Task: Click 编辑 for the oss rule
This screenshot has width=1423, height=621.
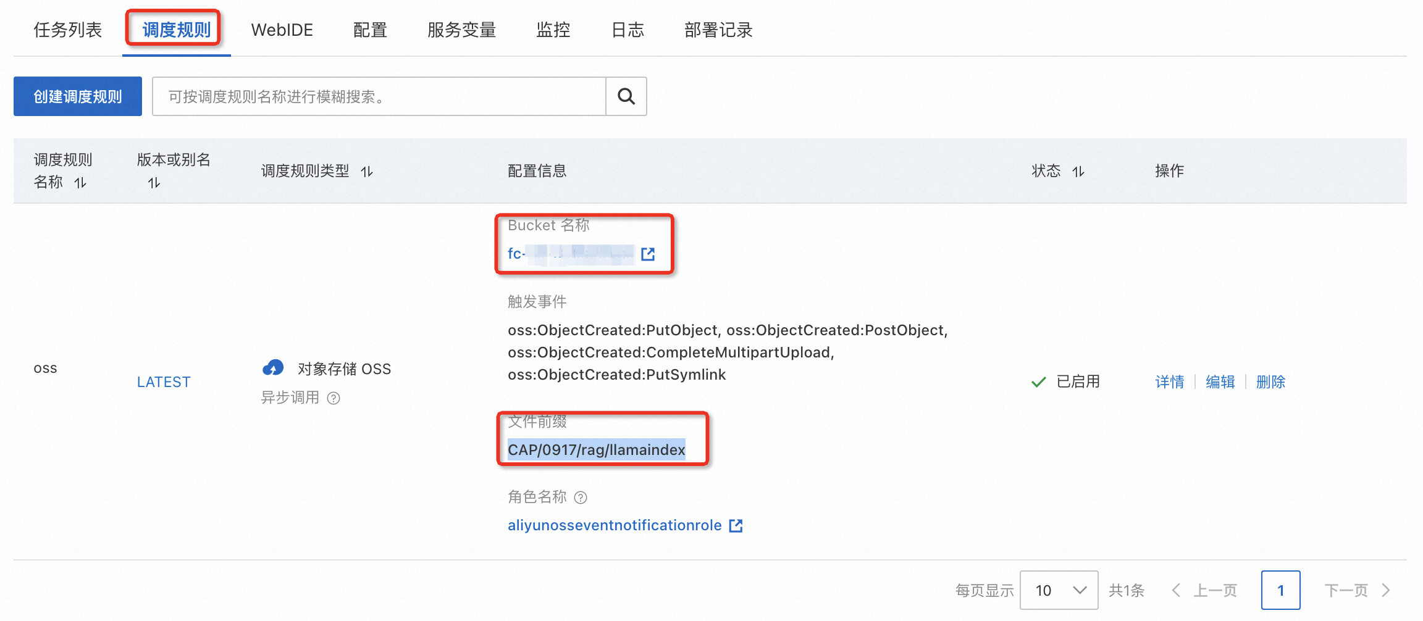Action: point(1220,382)
